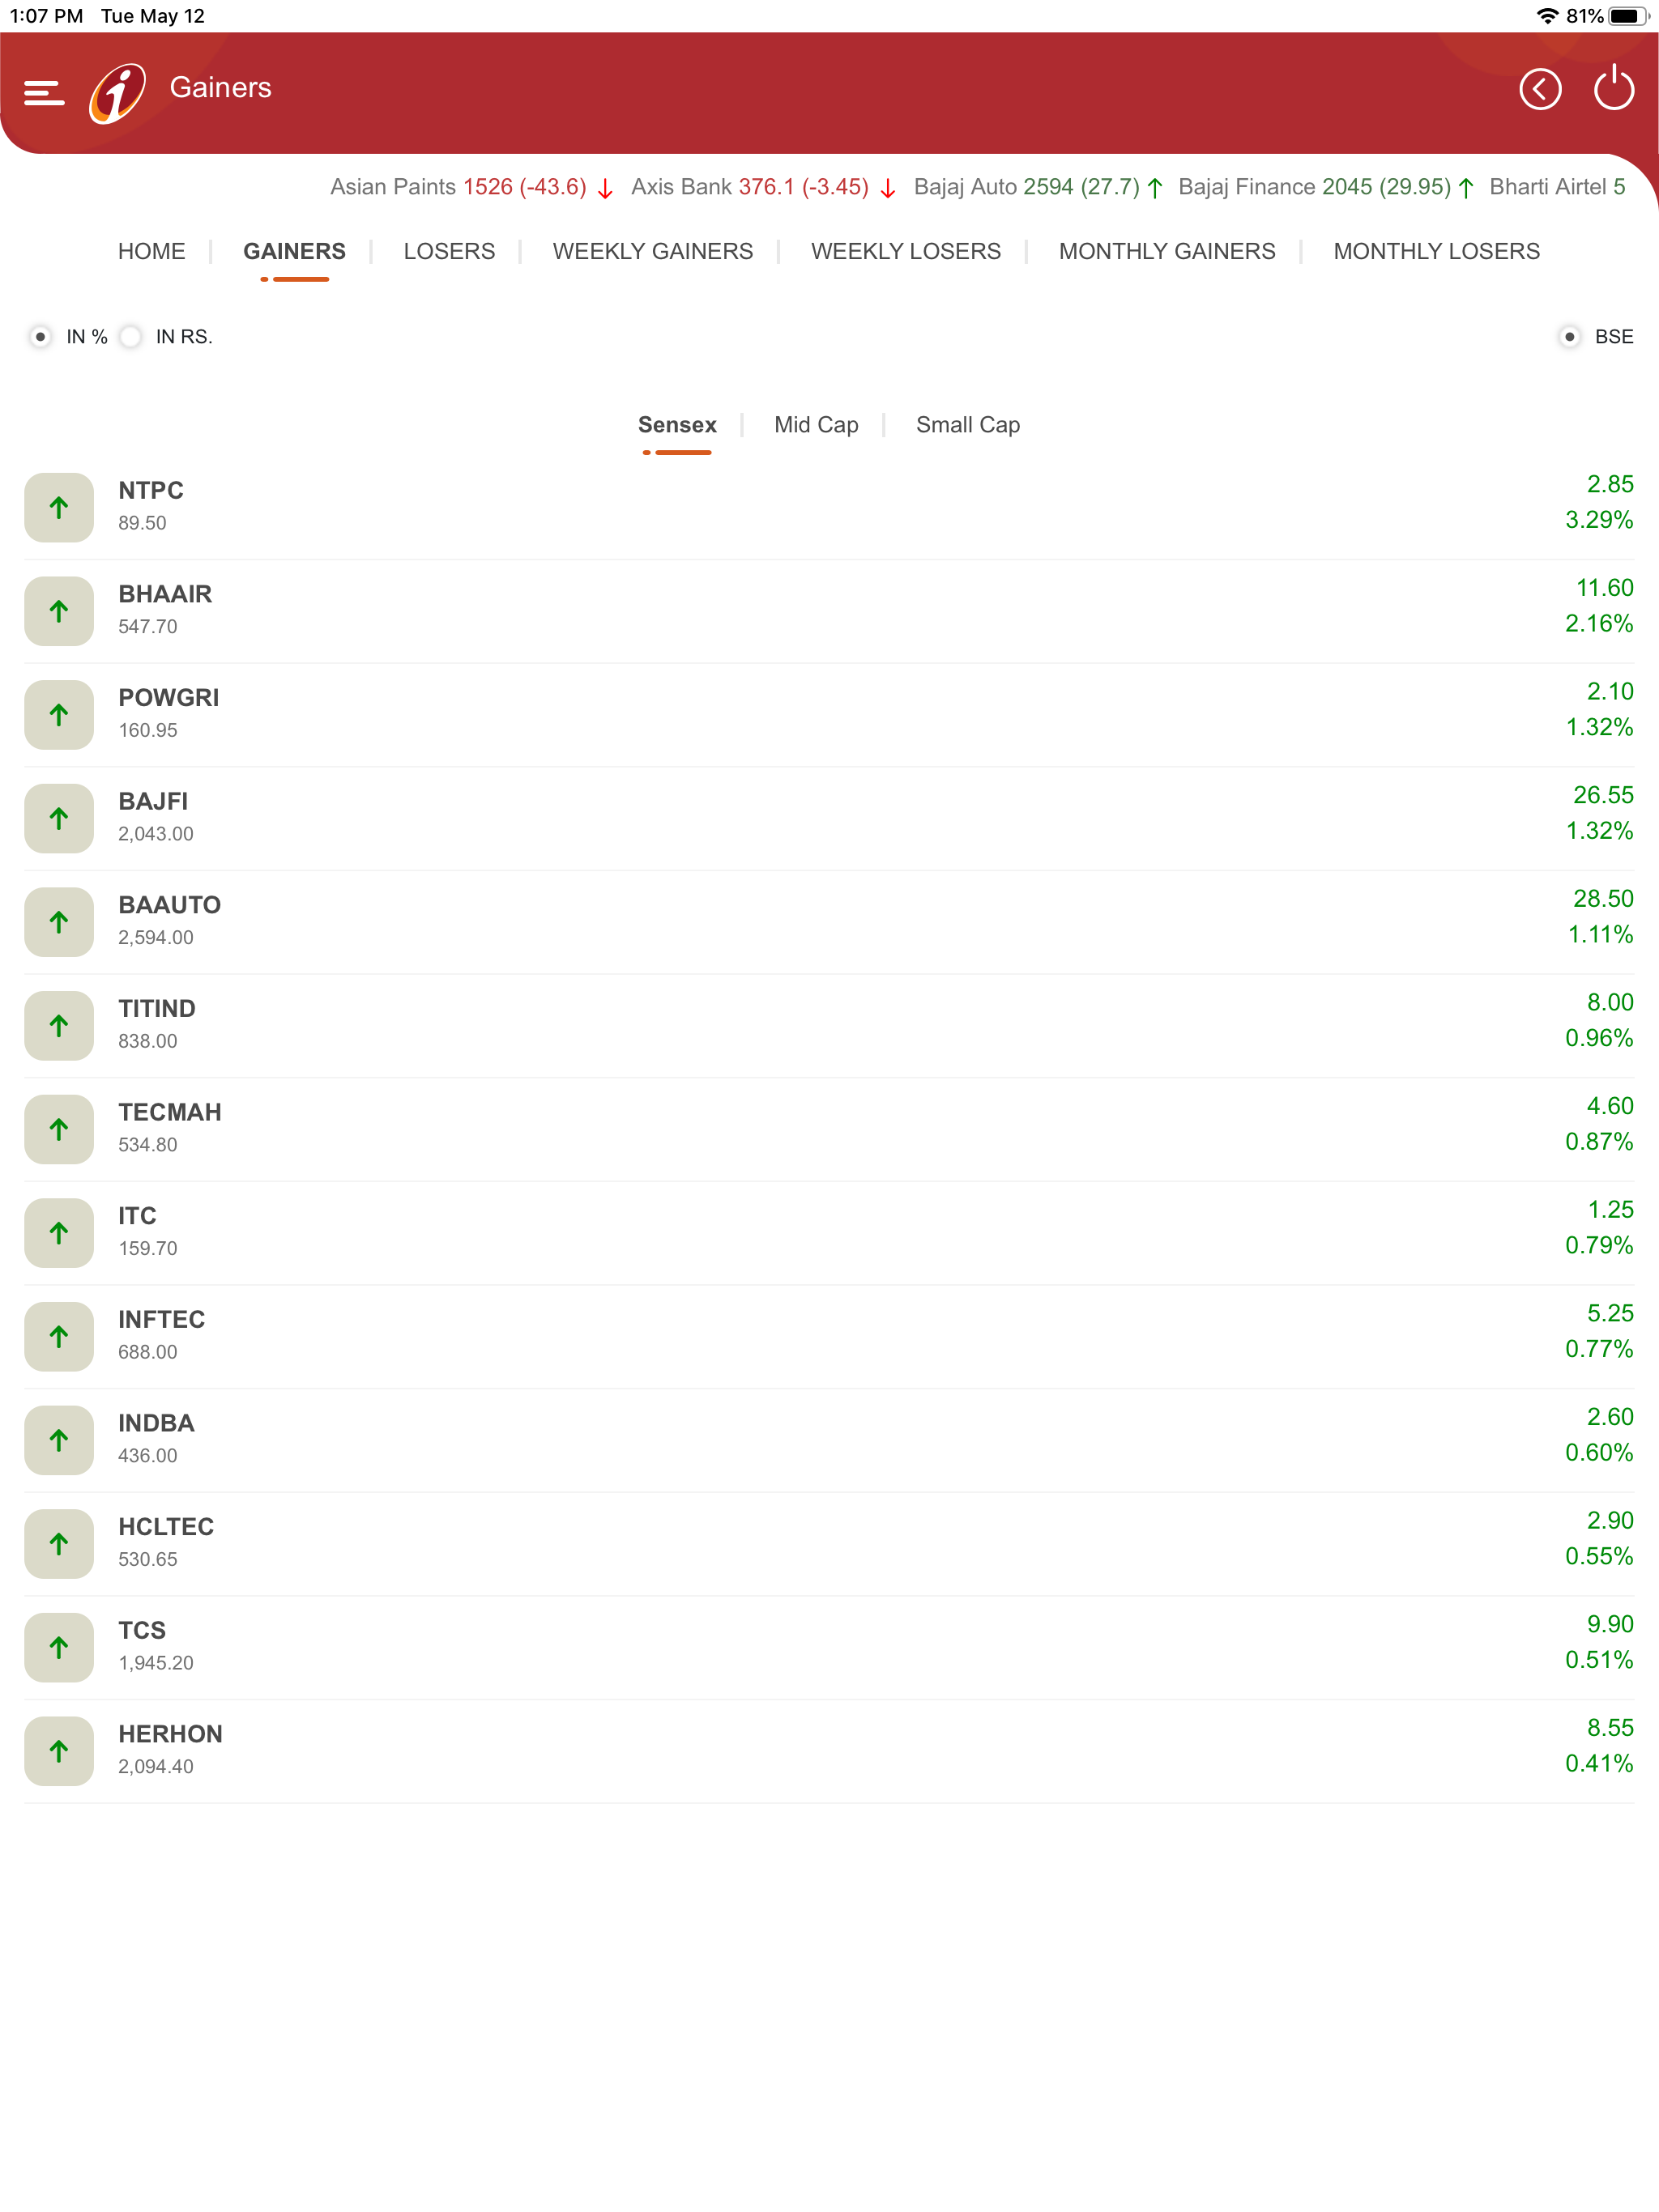Tap the up arrow icon for TCS

point(59,1647)
